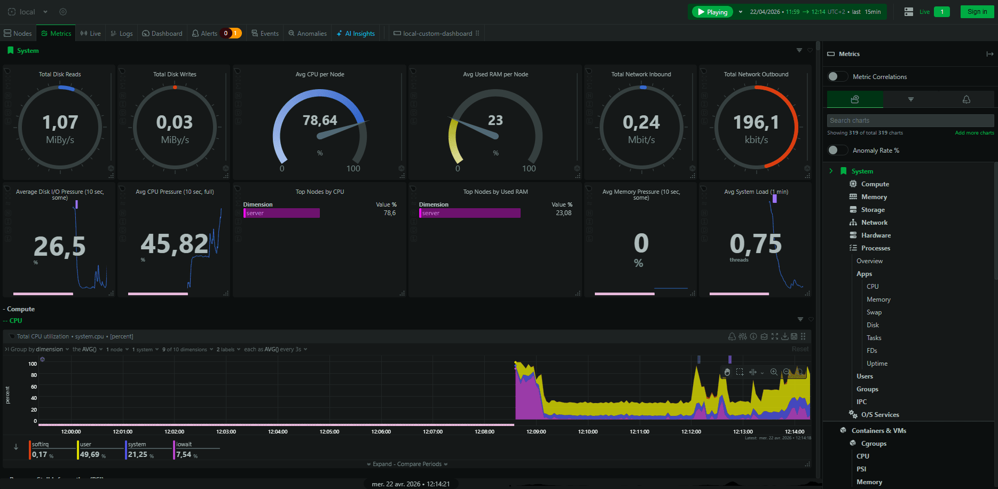The image size is (998, 489).
Task: Expand Compare Periods section
Action: (407, 464)
